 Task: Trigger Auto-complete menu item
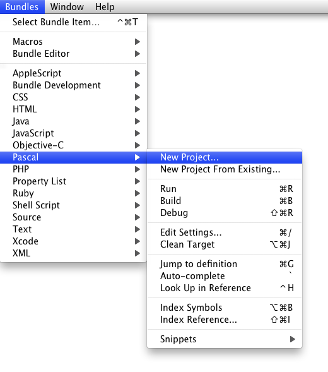225,276
